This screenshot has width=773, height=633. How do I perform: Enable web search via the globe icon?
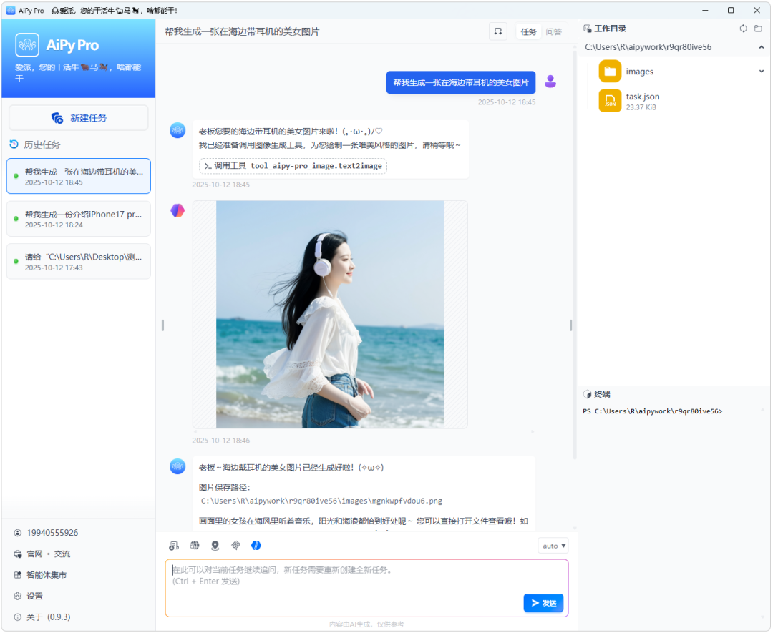194,545
